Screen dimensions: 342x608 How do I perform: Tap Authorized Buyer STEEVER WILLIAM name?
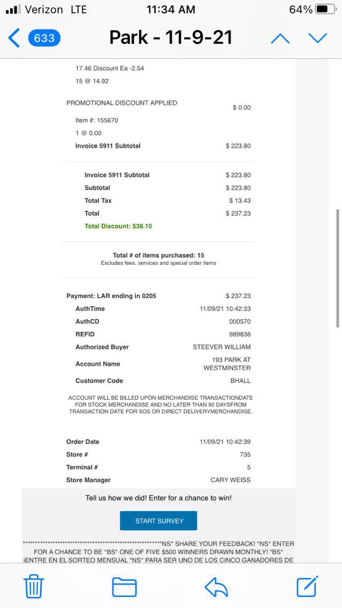pos(222,347)
